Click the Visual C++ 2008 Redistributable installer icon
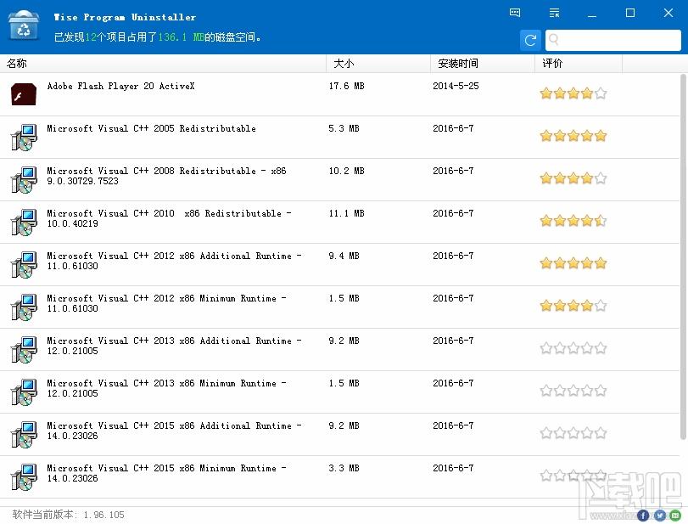The height and width of the screenshot is (524, 688). click(24, 180)
